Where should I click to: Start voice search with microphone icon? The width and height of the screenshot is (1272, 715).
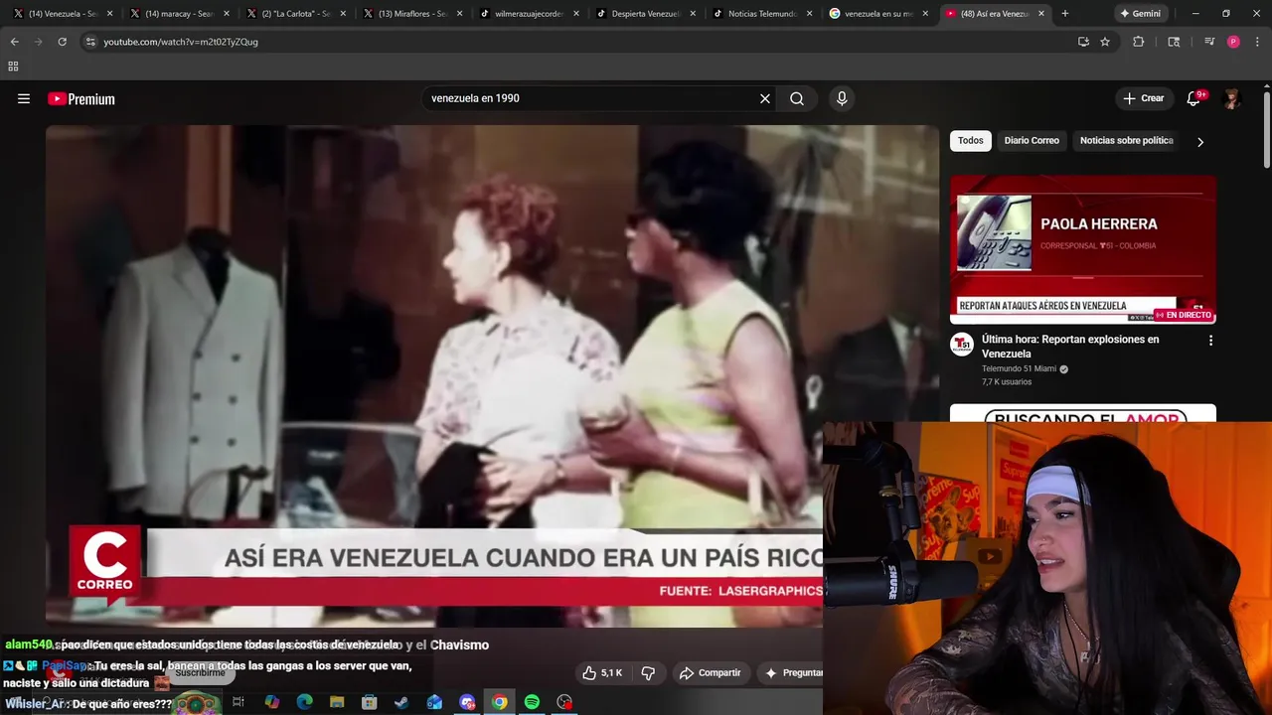point(842,98)
